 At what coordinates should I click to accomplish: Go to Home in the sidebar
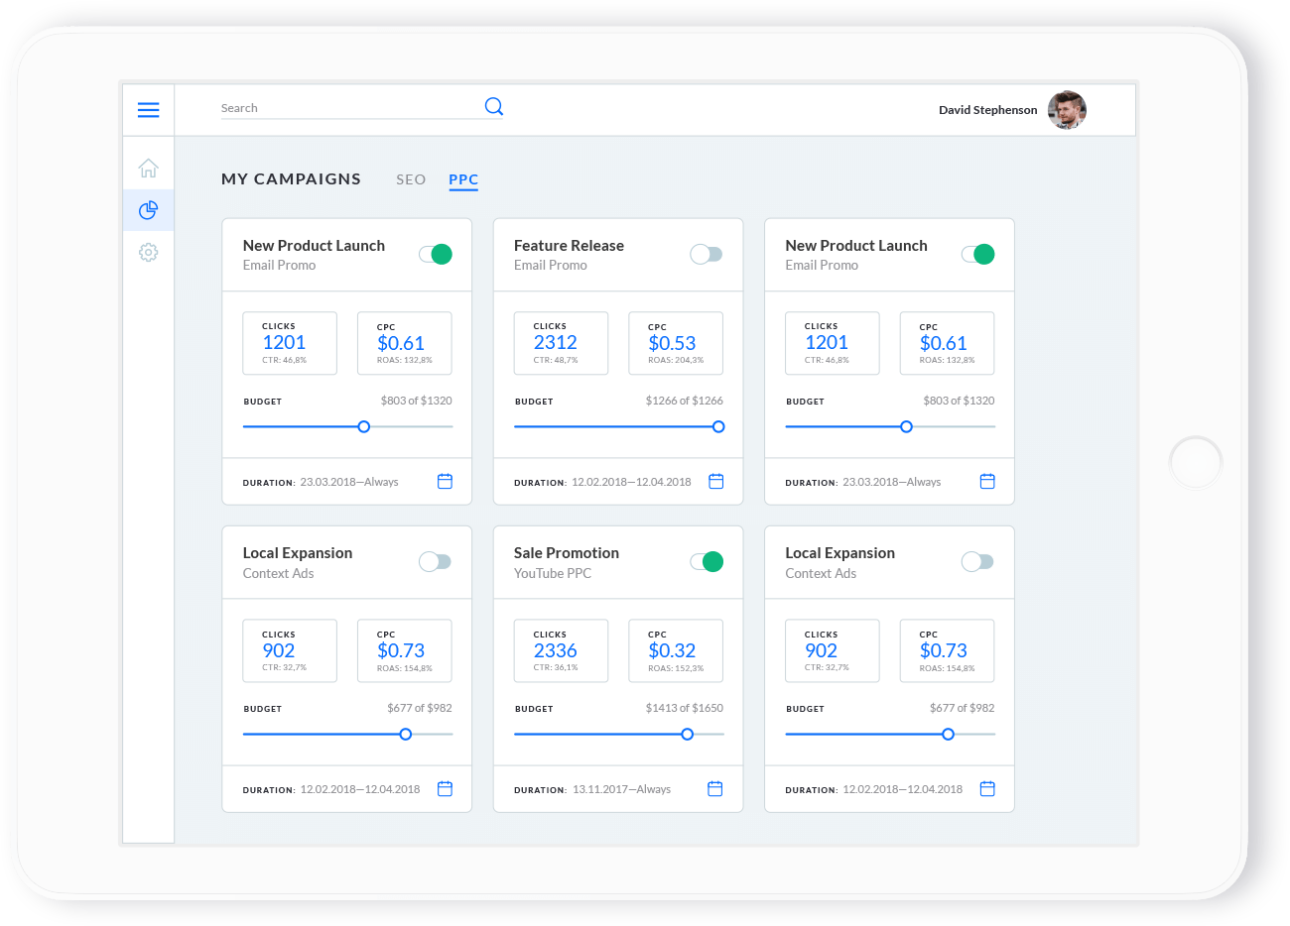coord(148,168)
